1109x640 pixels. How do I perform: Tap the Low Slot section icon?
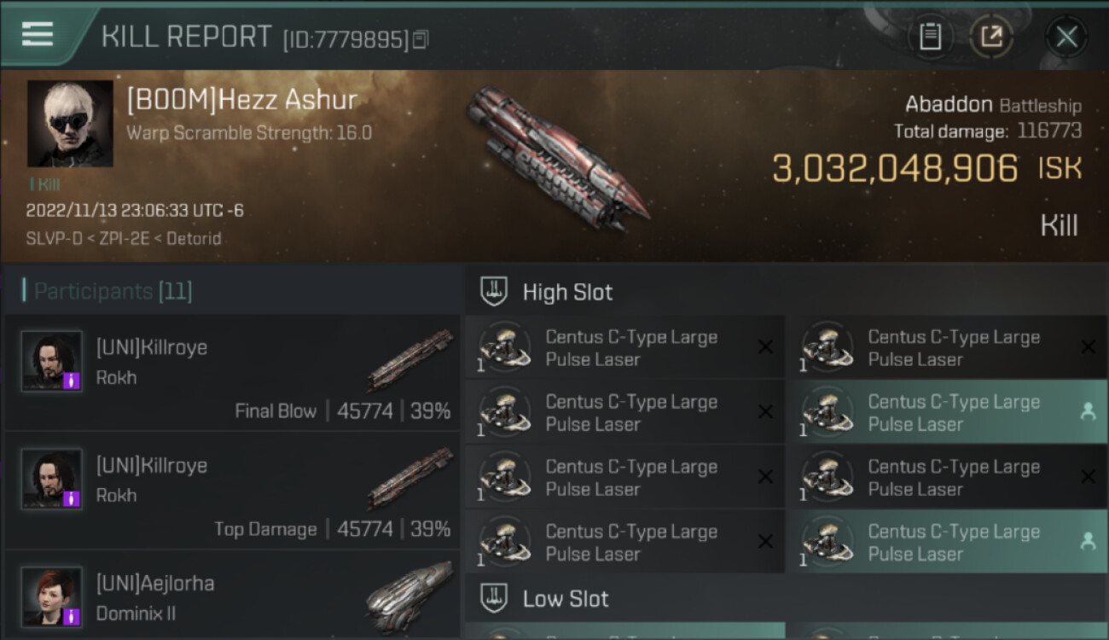(494, 598)
